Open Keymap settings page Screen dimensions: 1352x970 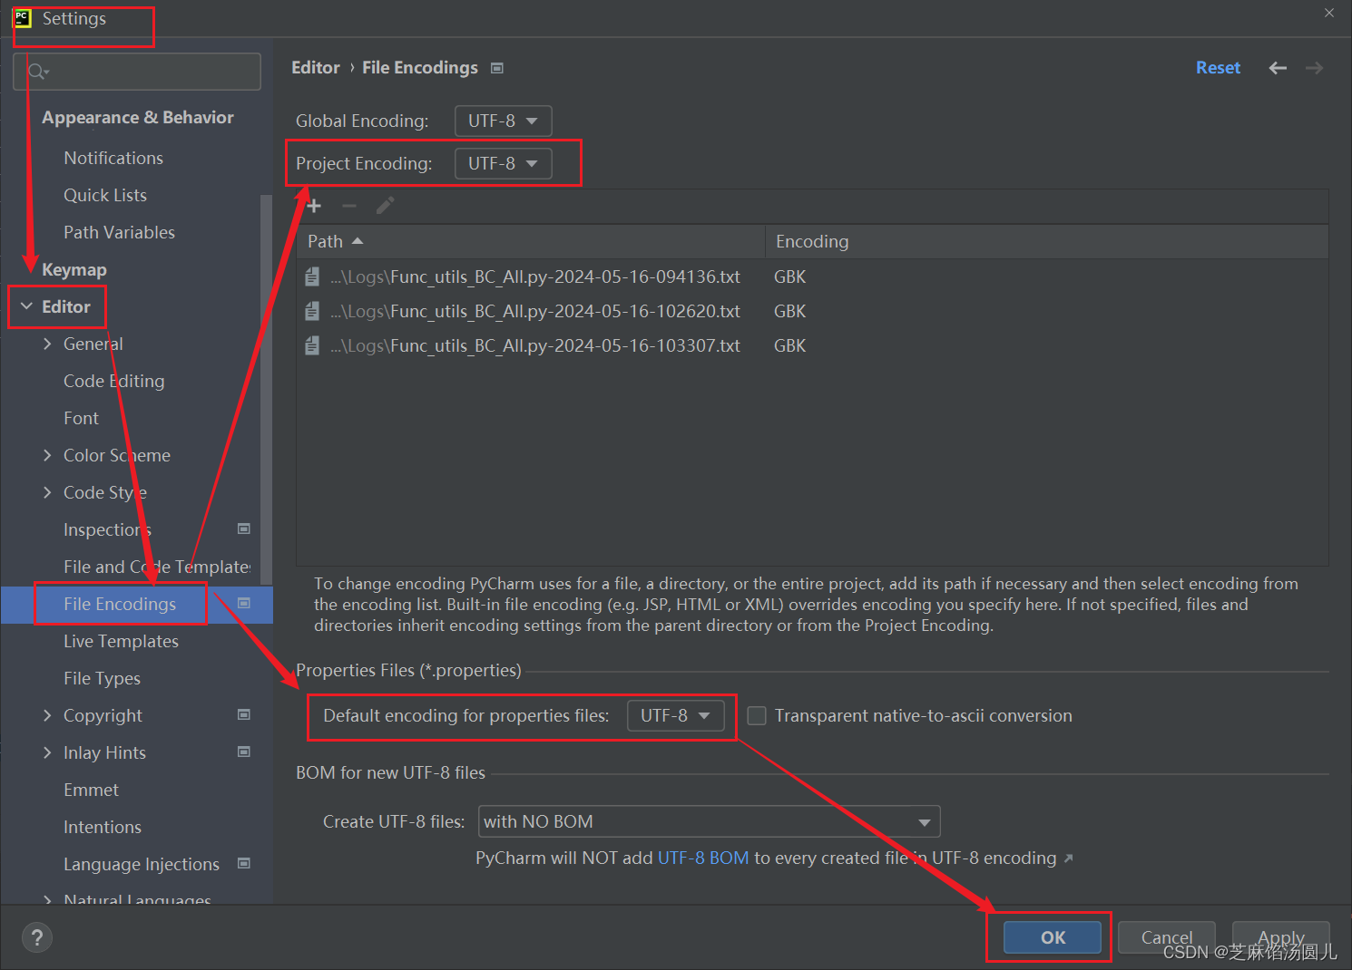pos(74,269)
